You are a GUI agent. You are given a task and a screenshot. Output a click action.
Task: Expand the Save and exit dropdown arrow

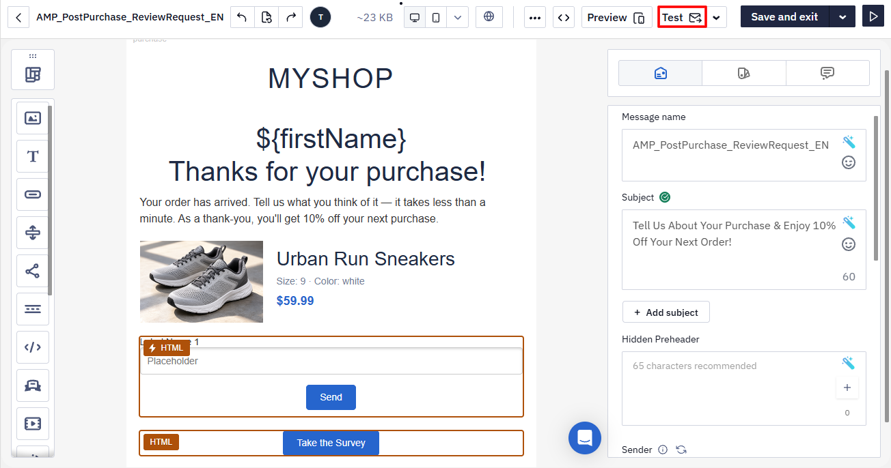click(x=842, y=17)
